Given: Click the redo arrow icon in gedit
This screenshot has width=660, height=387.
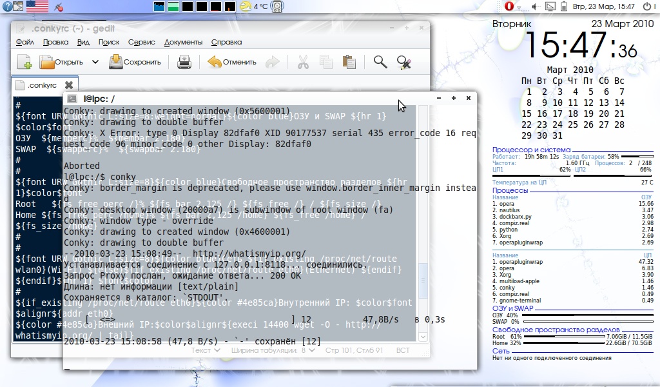Looking at the screenshot, I should 273,62.
